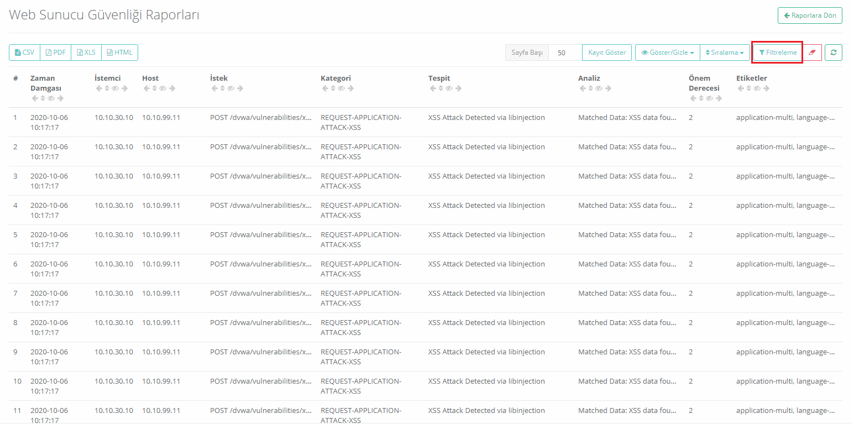Go back via Raporlara Dön button
This screenshot has height=429, width=854.
(x=810, y=15)
